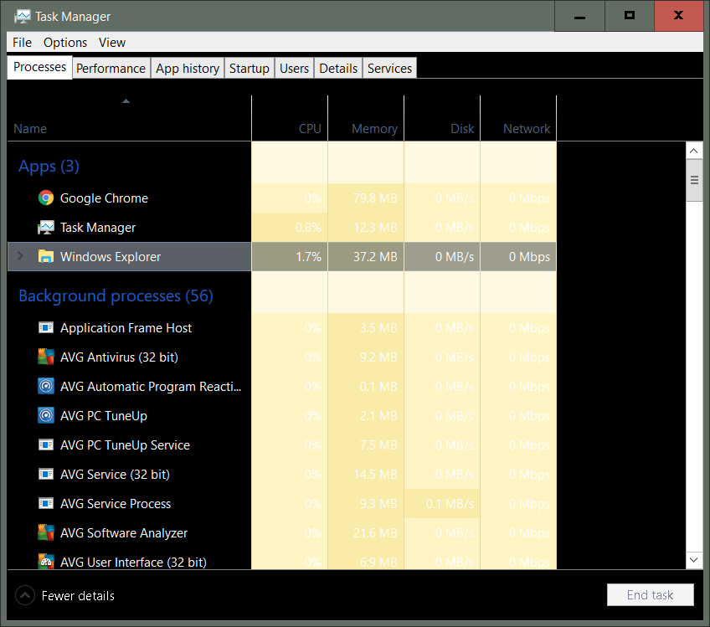This screenshot has height=627, width=710.
Task: Select the AVG PC TuneUp name
Action: (x=104, y=416)
